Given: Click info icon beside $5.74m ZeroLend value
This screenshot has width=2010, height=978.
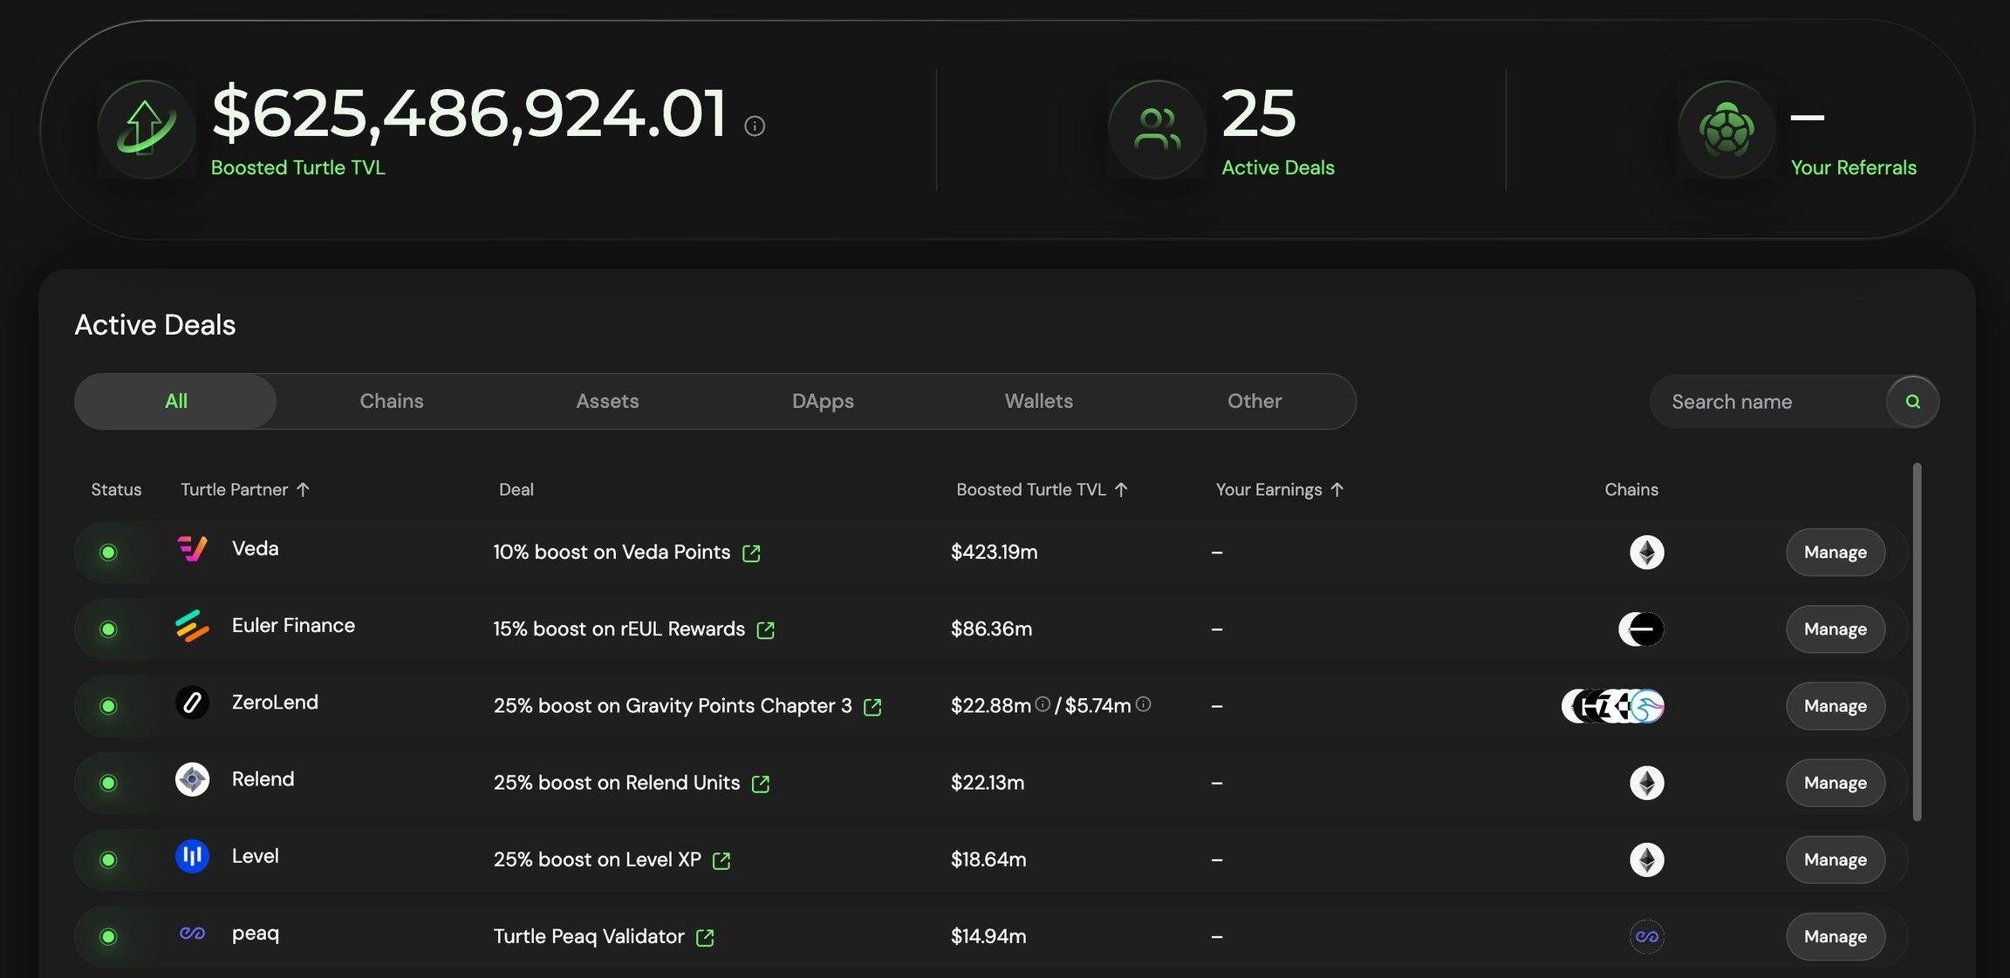Looking at the screenshot, I should (x=1143, y=704).
